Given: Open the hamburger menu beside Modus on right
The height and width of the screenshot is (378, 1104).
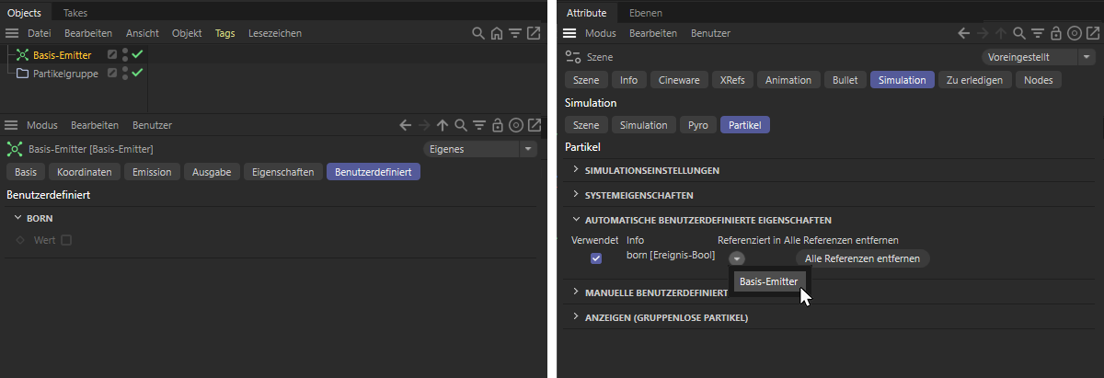Looking at the screenshot, I should coord(569,33).
